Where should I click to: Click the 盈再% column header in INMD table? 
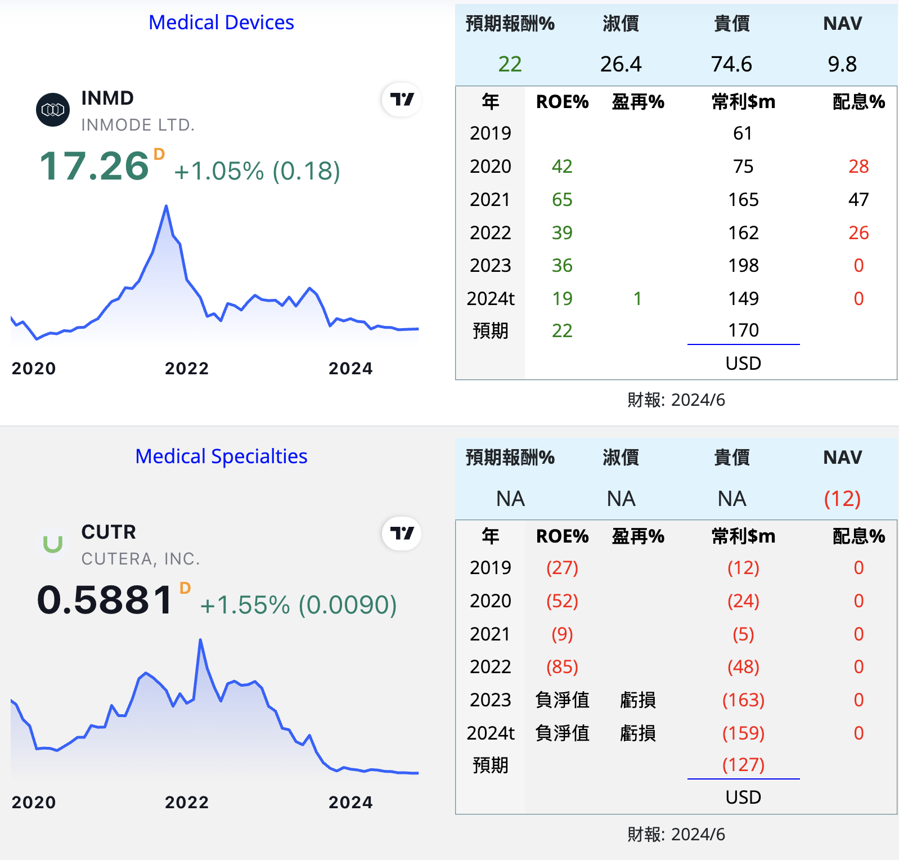coord(638,102)
